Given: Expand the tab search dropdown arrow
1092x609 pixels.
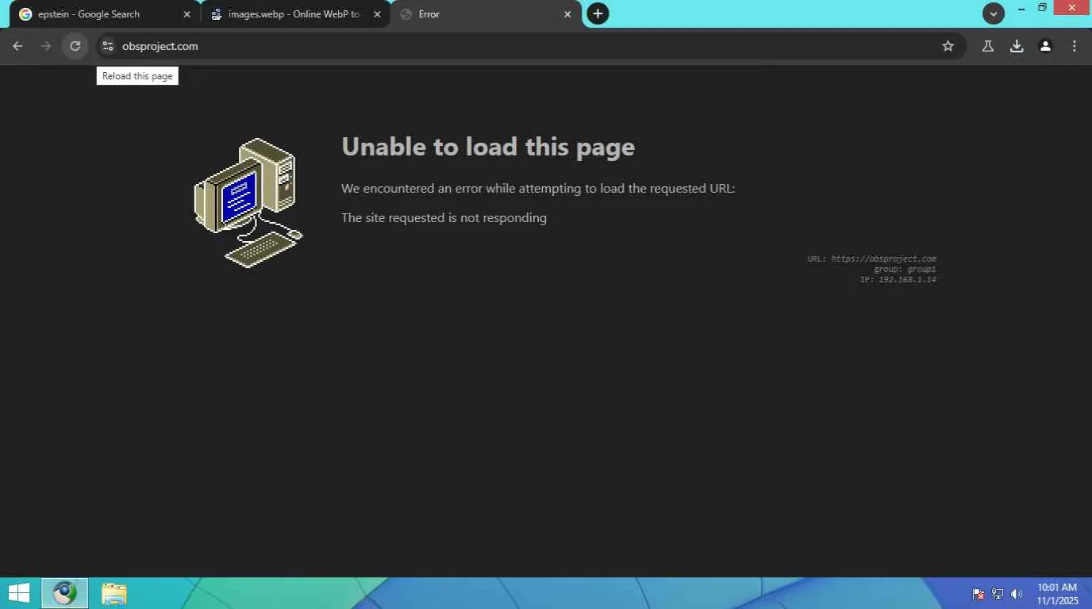Looking at the screenshot, I should click(993, 13).
